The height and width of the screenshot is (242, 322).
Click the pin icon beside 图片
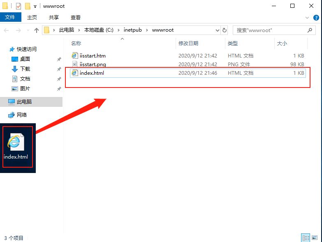click(x=59, y=89)
